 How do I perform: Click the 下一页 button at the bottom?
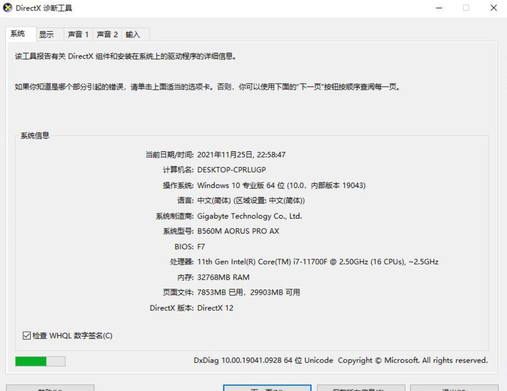[267, 388]
